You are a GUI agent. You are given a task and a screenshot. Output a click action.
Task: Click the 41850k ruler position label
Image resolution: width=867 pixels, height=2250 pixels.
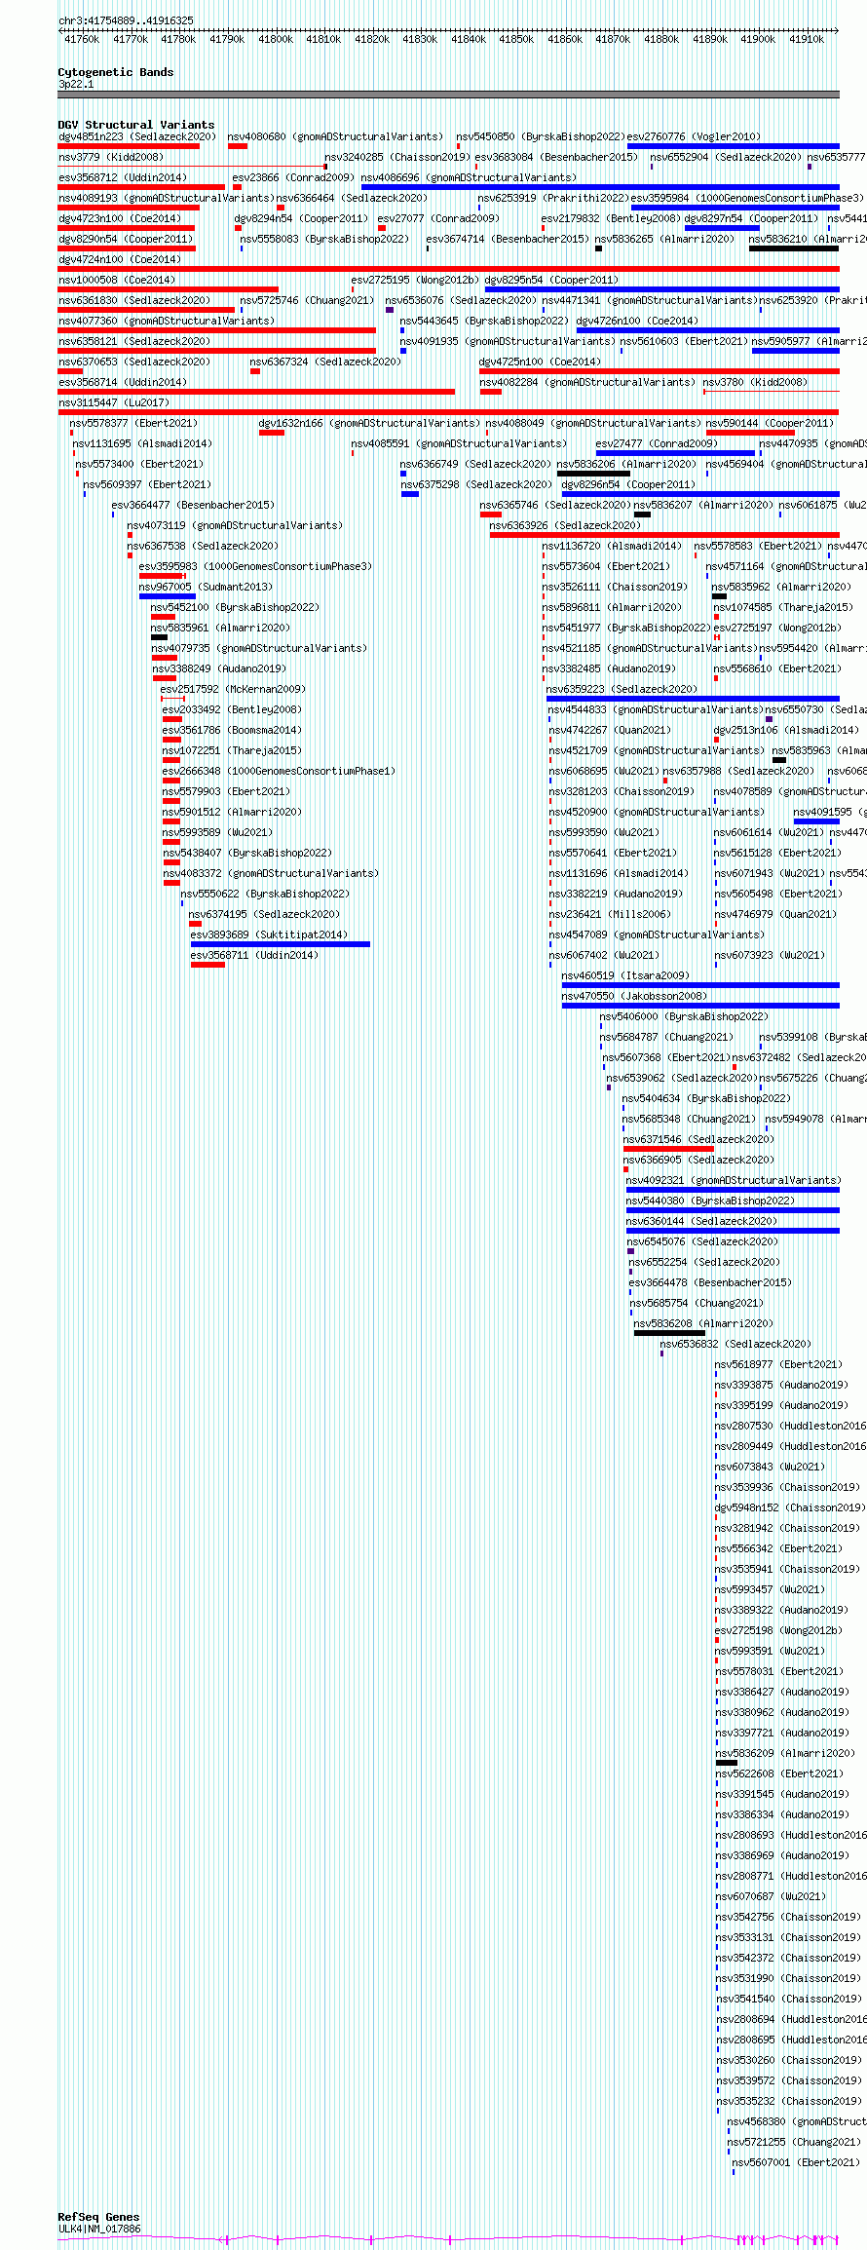tap(516, 40)
